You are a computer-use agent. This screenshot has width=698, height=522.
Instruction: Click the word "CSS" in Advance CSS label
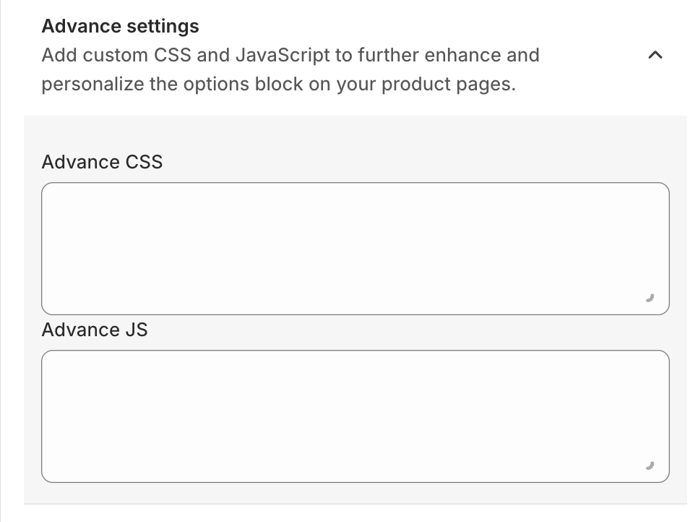coord(145,162)
